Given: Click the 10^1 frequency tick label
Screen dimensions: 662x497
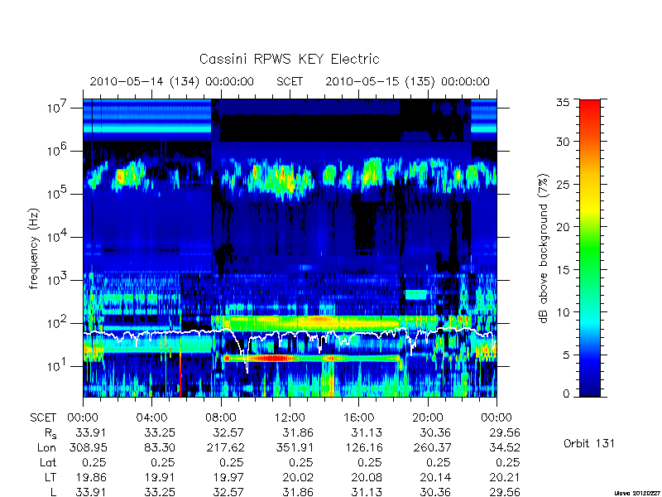Looking at the screenshot, I should (56, 366).
